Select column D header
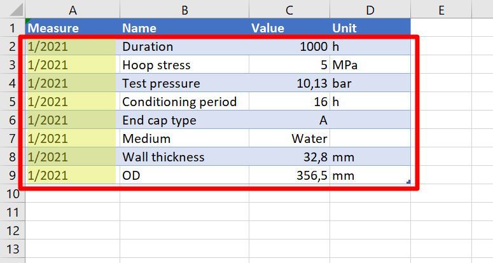This screenshot has width=493, height=263. (x=370, y=9)
